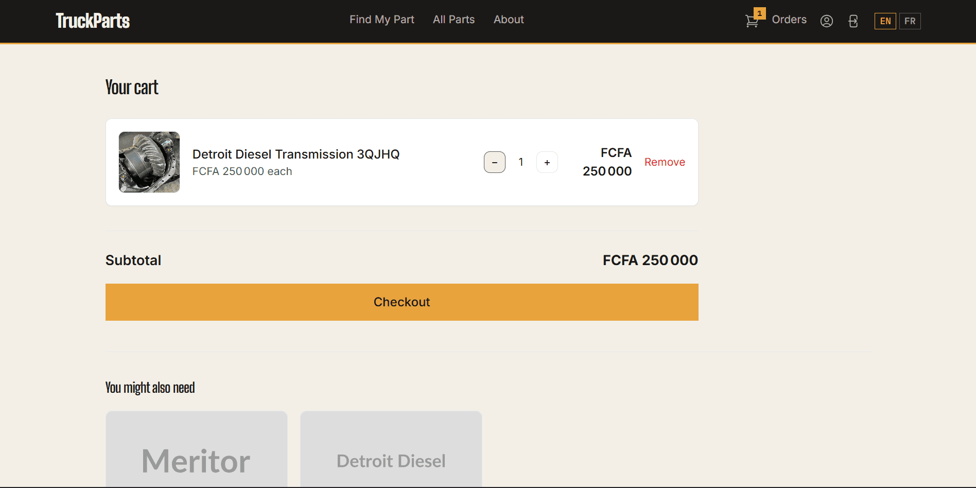Remove Detroit Diesel Transmission from cart

[x=665, y=162]
